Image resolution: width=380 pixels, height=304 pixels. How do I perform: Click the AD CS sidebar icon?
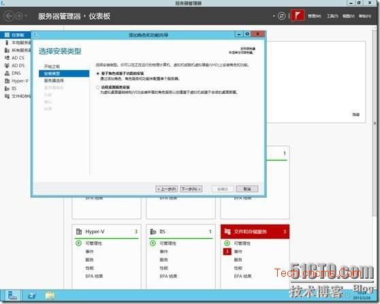pos(7,58)
